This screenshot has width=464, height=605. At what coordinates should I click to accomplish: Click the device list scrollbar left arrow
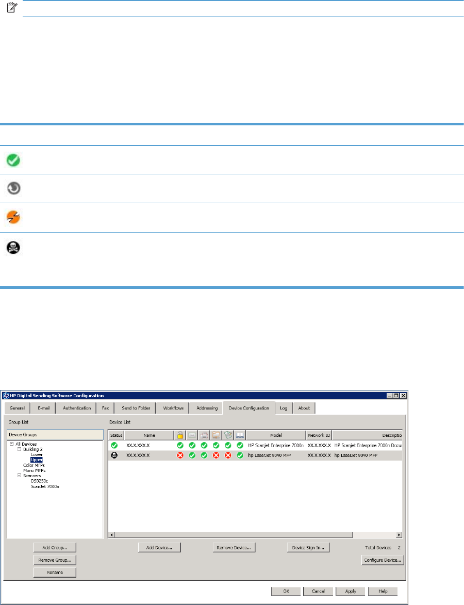tap(112, 535)
